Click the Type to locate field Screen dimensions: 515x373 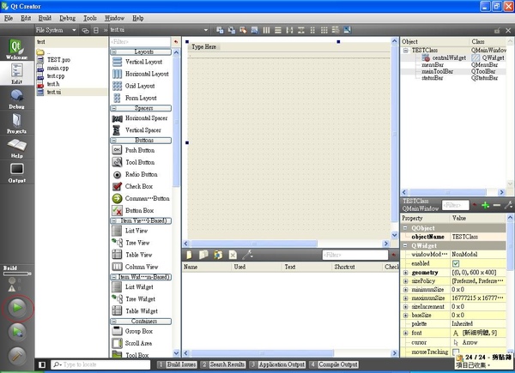[100, 364]
